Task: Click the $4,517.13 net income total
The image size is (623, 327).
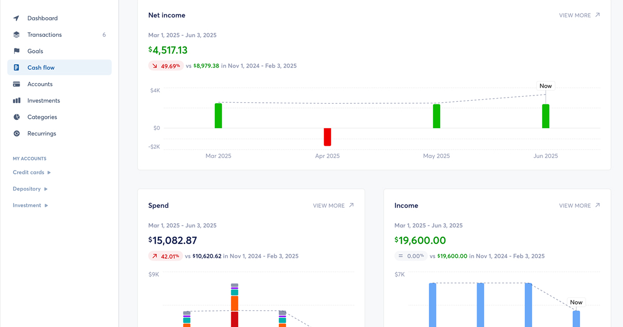Action: pos(168,50)
